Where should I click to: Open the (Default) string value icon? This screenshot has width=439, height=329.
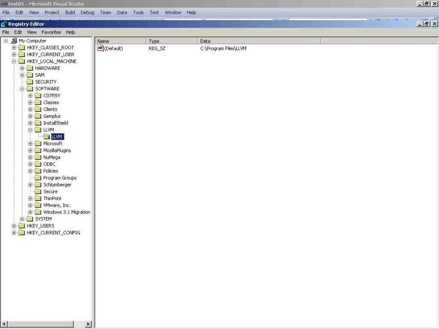(x=100, y=48)
